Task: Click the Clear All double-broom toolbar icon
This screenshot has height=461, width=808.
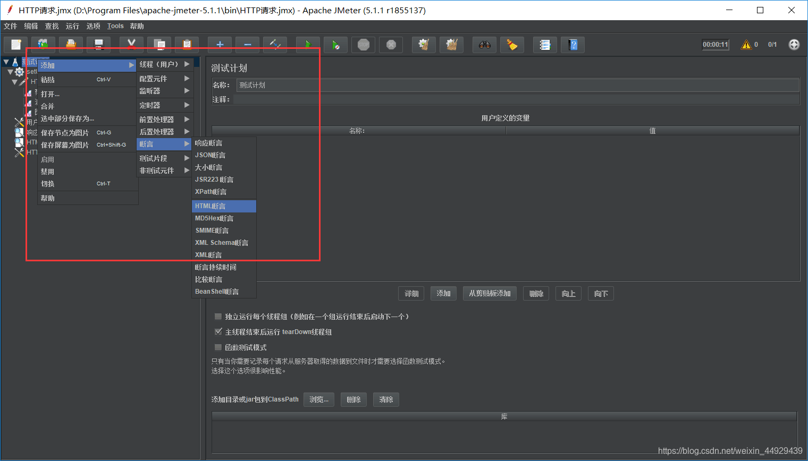Action: pyautogui.click(x=452, y=45)
